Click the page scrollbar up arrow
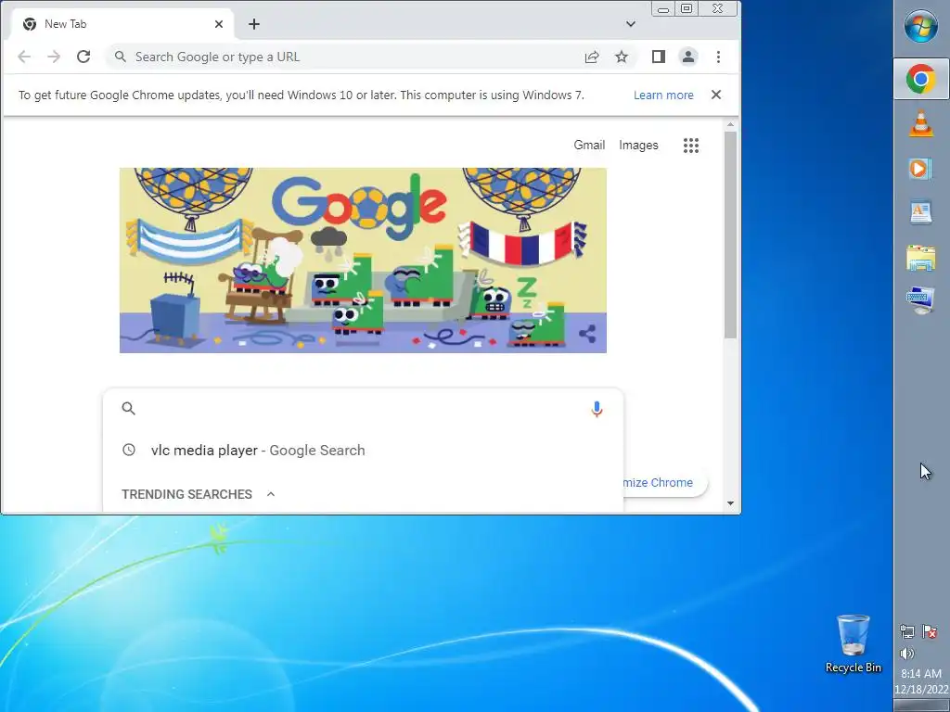 731,125
